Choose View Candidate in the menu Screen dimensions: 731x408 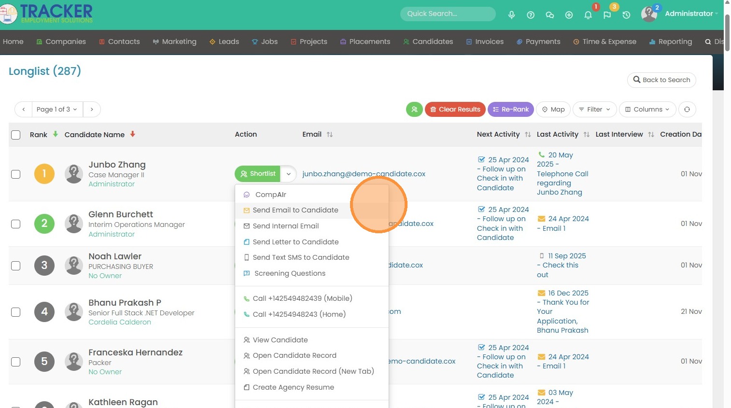point(311,340)
